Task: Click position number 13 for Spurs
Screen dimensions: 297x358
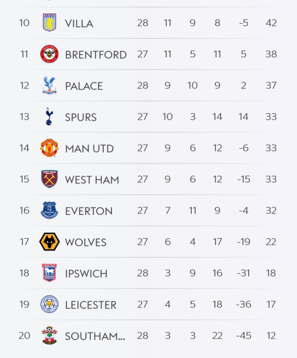Action: point(24,117)
